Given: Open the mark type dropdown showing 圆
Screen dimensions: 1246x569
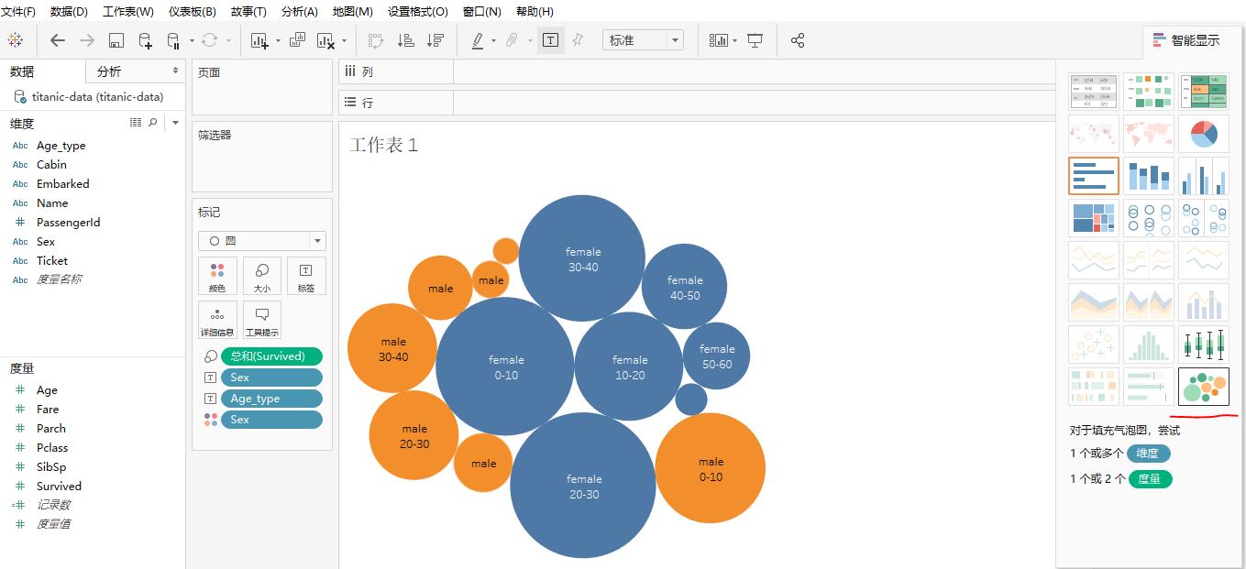Looking at the screenshot, I should point(262,241).
